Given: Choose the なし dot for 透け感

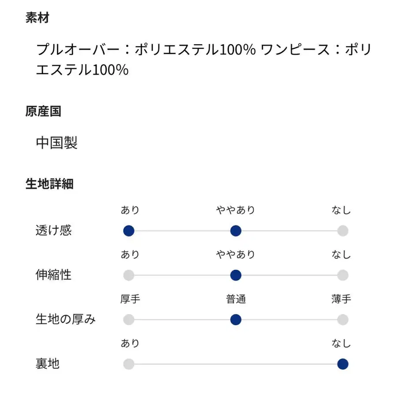Looking at the screenshot, I should [343, 231].
